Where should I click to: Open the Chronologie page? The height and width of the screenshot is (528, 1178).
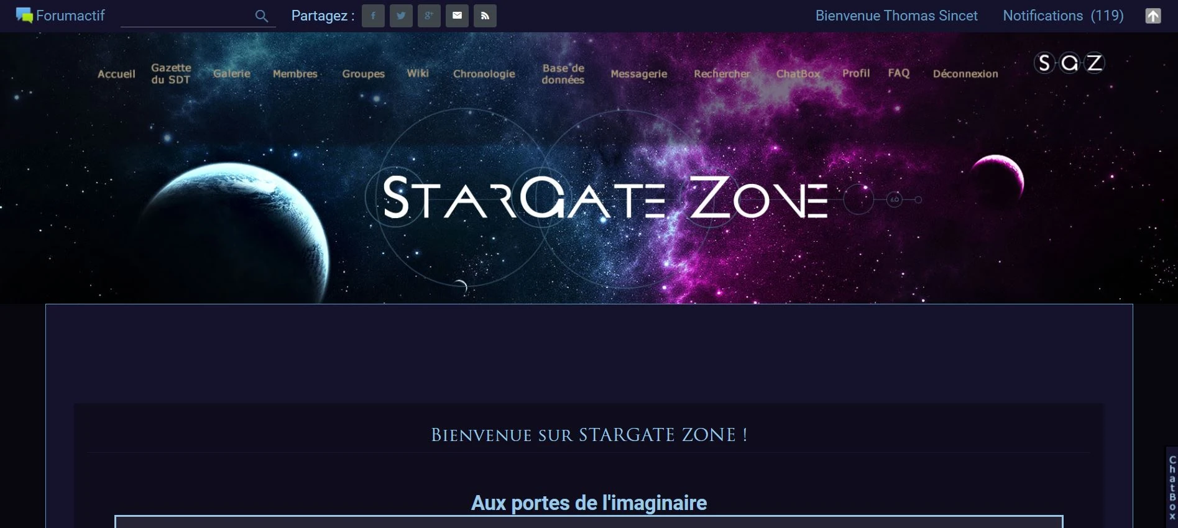tap(484, 73)
